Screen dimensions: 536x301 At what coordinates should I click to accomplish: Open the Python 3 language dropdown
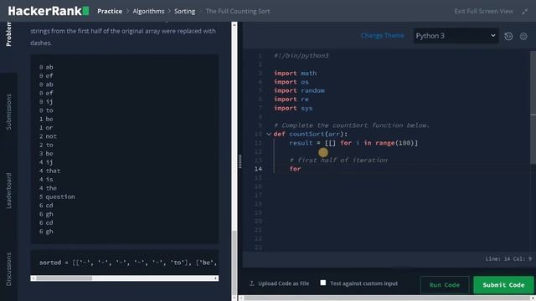456,36
